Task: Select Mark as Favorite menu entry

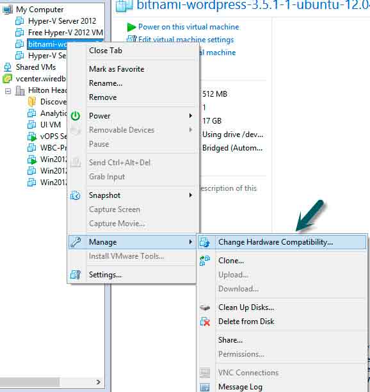Action: click(117, 69)
